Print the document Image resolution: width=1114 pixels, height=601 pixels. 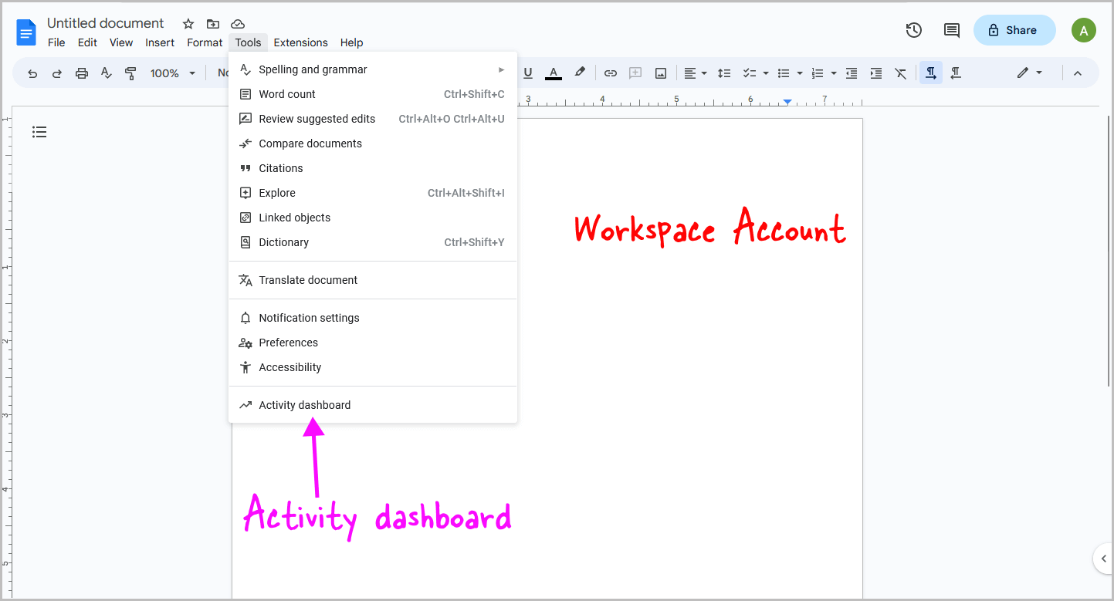click(x=83, y=73)
